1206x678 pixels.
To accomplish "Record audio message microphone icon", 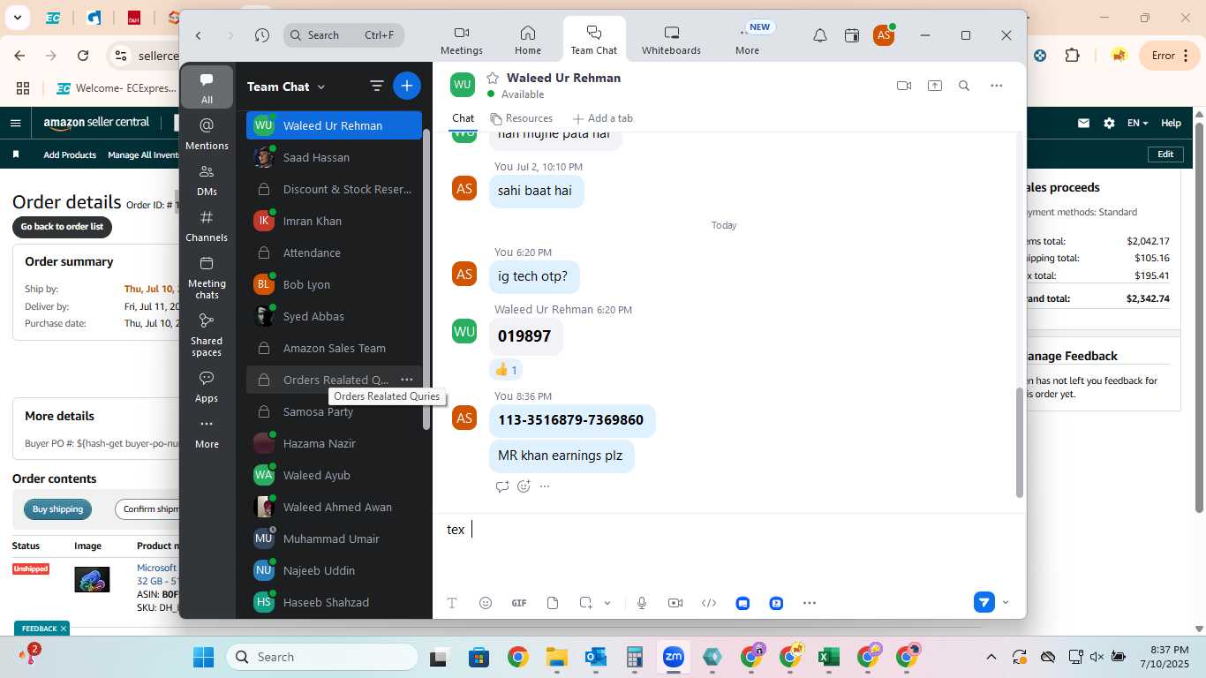I will pos(642,603).
